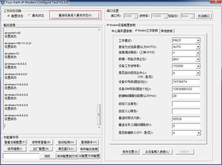Click the 重连任务之间的间隔 field

pos(186,126)
